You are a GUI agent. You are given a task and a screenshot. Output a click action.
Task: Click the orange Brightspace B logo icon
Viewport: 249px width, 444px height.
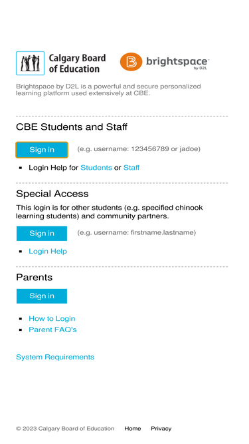pyautogui.click(x=131, y=61)
